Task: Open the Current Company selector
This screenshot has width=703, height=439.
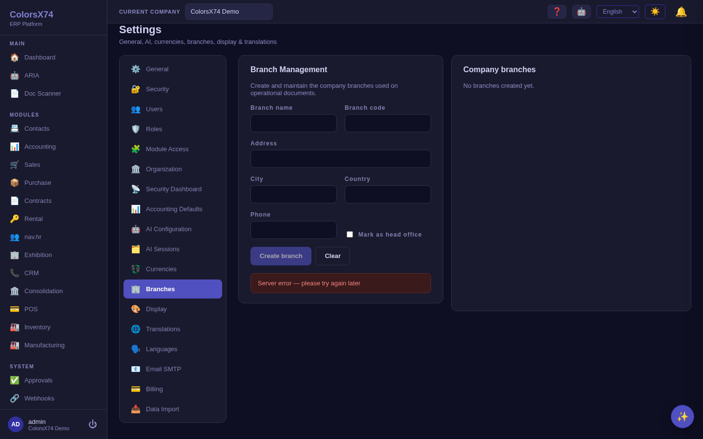Action: [229, 12]
